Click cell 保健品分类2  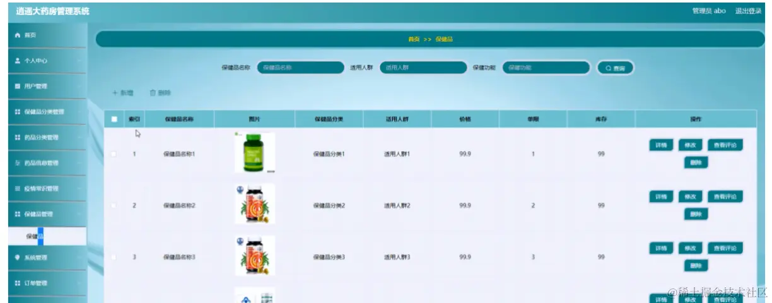pos(329,206)
